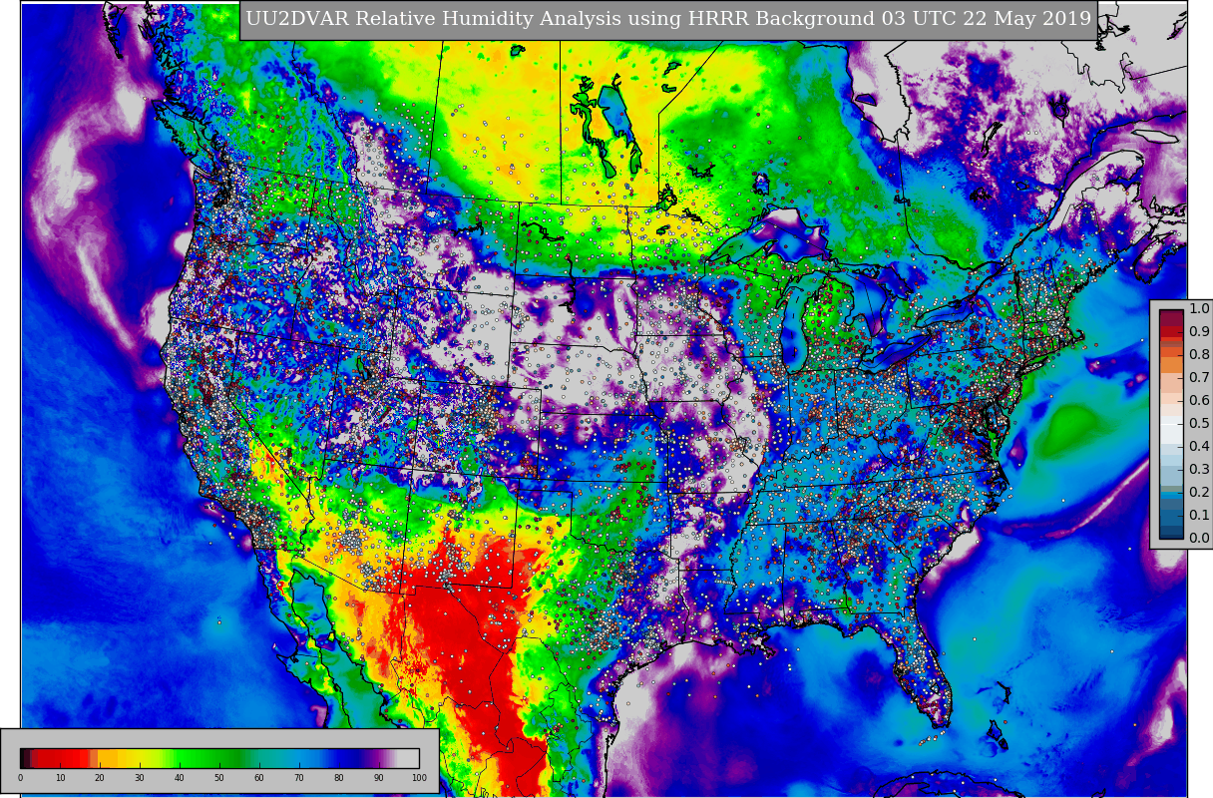1213x798 pixels.
Task: Click the '90' tick on horizontal colorbar
Action: 379,778
